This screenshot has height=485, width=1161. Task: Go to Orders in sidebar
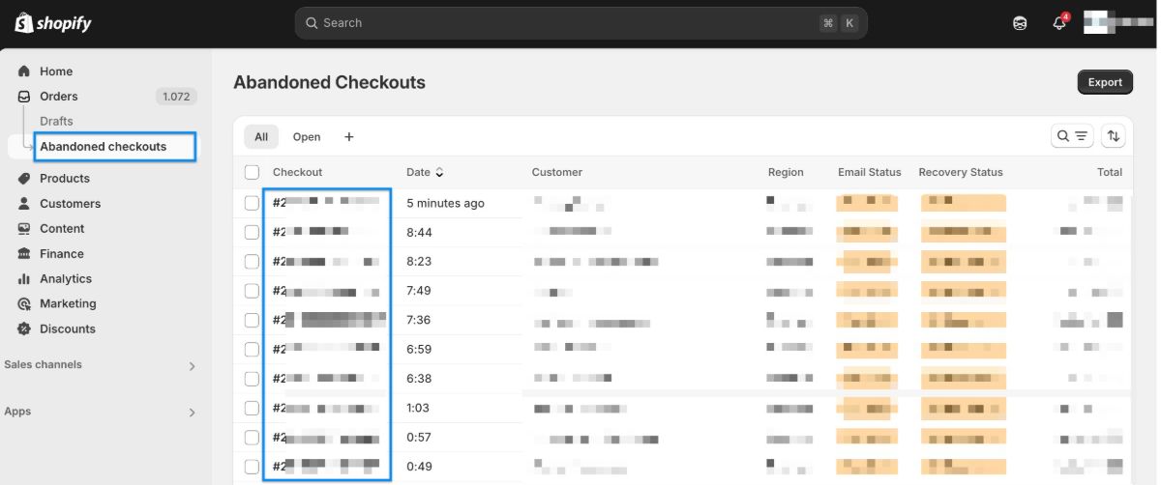(59, 97)
